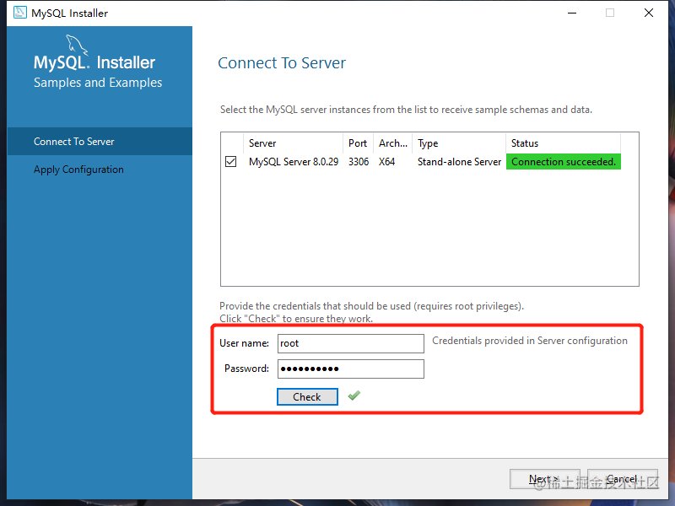
Task: Click the Status column header
Action: pos(563,143)
